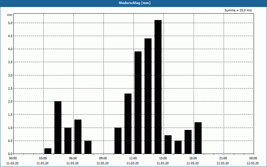Image resolution: width=267 pixels, height=167 pixels.
Task: Click the '00:00' label above '12.03.20'
Action: 254,158
